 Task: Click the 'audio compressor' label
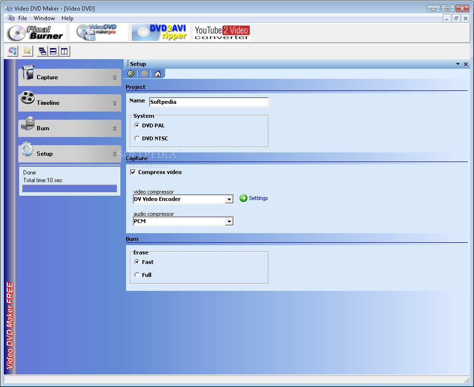[154, 214]
